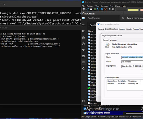Toggle the process tree view icon

[x=98, y=9]
